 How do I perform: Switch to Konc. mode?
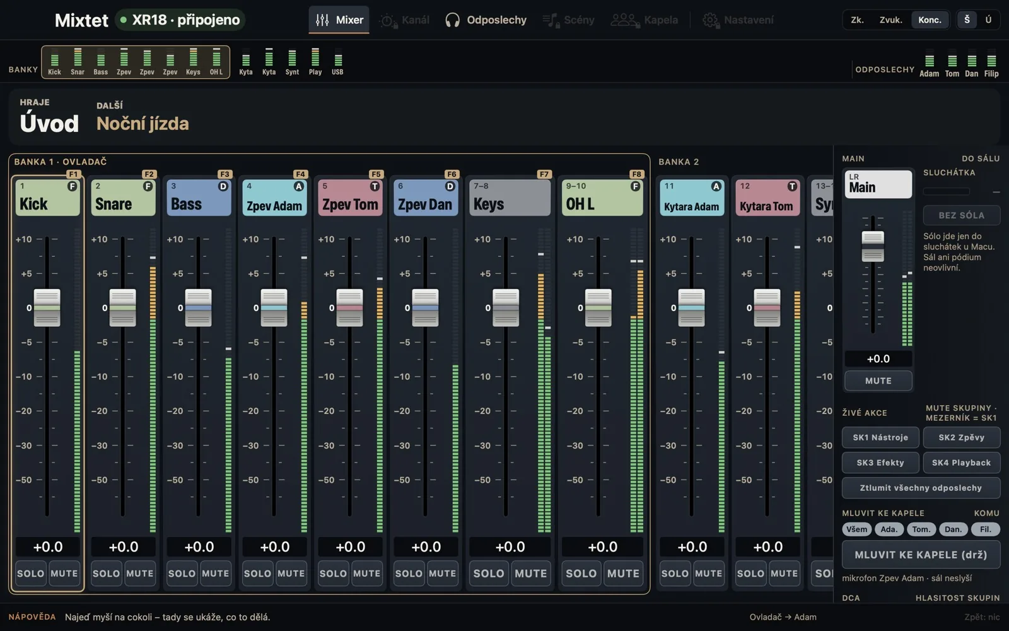pos(930,20)
